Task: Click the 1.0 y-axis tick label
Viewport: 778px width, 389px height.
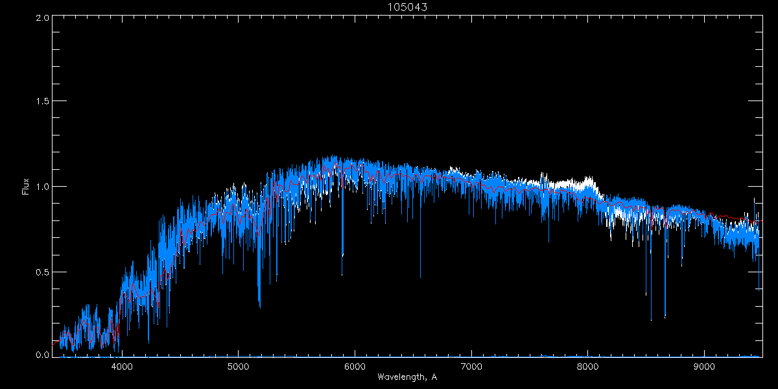Action: pos(41,187)
